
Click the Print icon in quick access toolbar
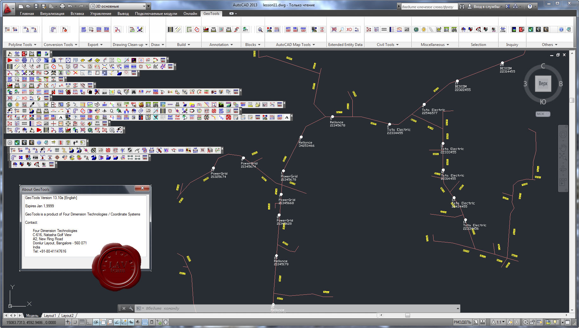coord(62,6)
